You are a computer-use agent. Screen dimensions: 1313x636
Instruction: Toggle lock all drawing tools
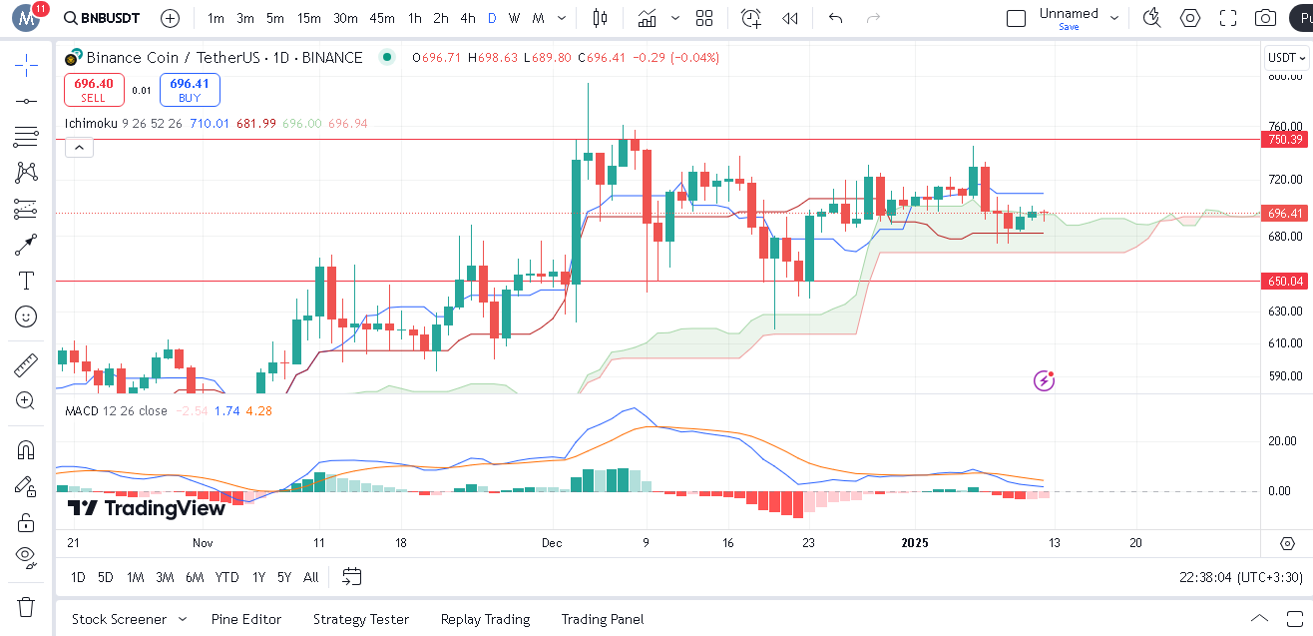tap(26, 522)
